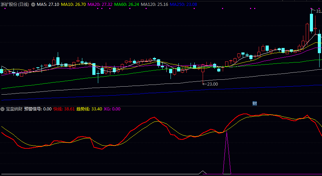Click the 23.00 low price marker
The width and height of the screenshot is (322, 176).
pyautogui.click(x=212, y=84)
